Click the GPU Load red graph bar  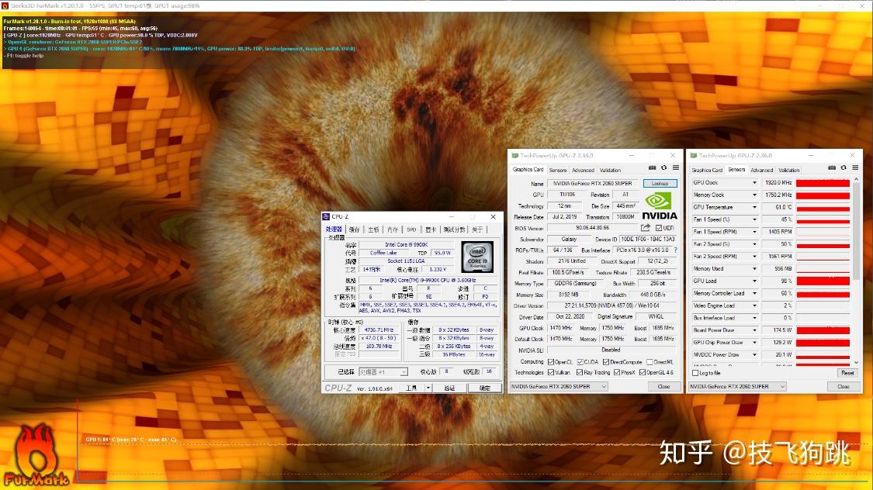click(823, 281)
